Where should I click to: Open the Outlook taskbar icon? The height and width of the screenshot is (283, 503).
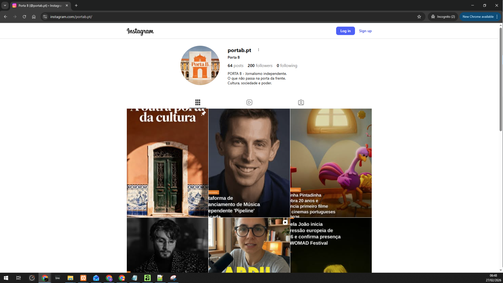click(x=96, y=278)
